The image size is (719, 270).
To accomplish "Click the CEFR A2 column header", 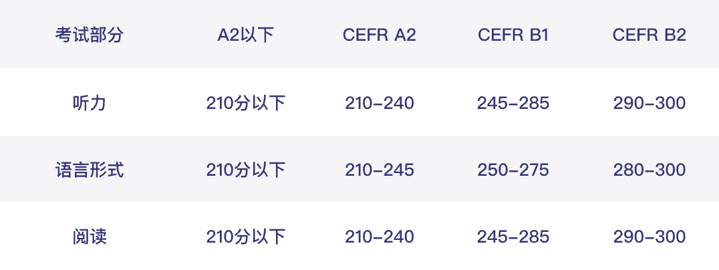I will pos(380,35).
